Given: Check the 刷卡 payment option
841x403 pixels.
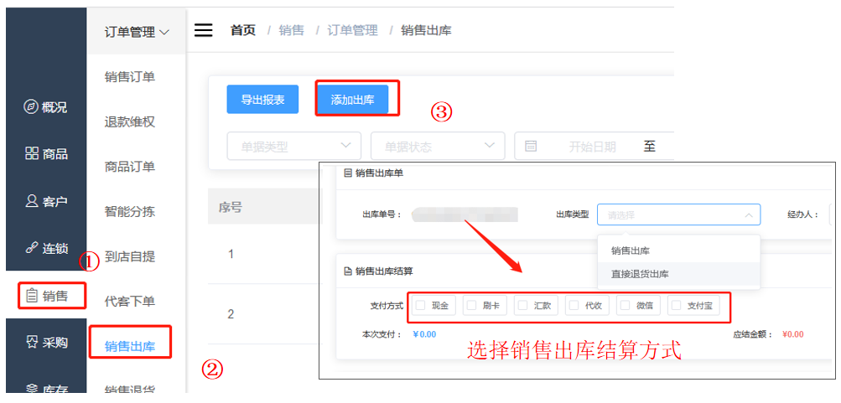Looking at the screenshot, I should click(485, 306).
